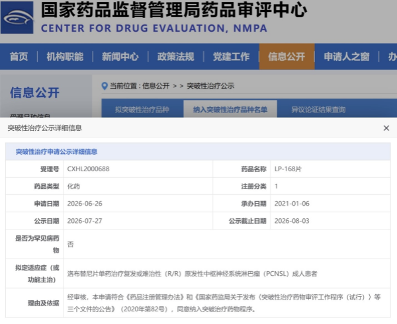Select the 纳入突破性治疗品种名单 tab
Screen dimensions: 397x324
[x=230, y=110]
